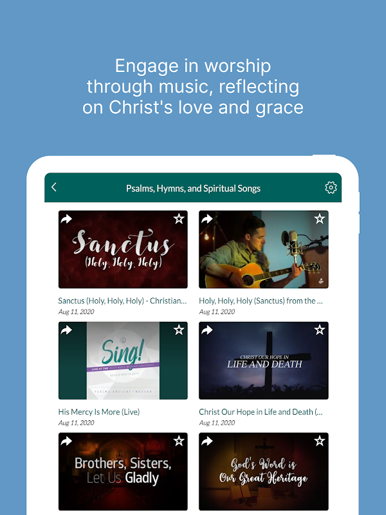Open settings gear in header
Viewport: 386px width, 515px height.
click(x=331, y=187)
